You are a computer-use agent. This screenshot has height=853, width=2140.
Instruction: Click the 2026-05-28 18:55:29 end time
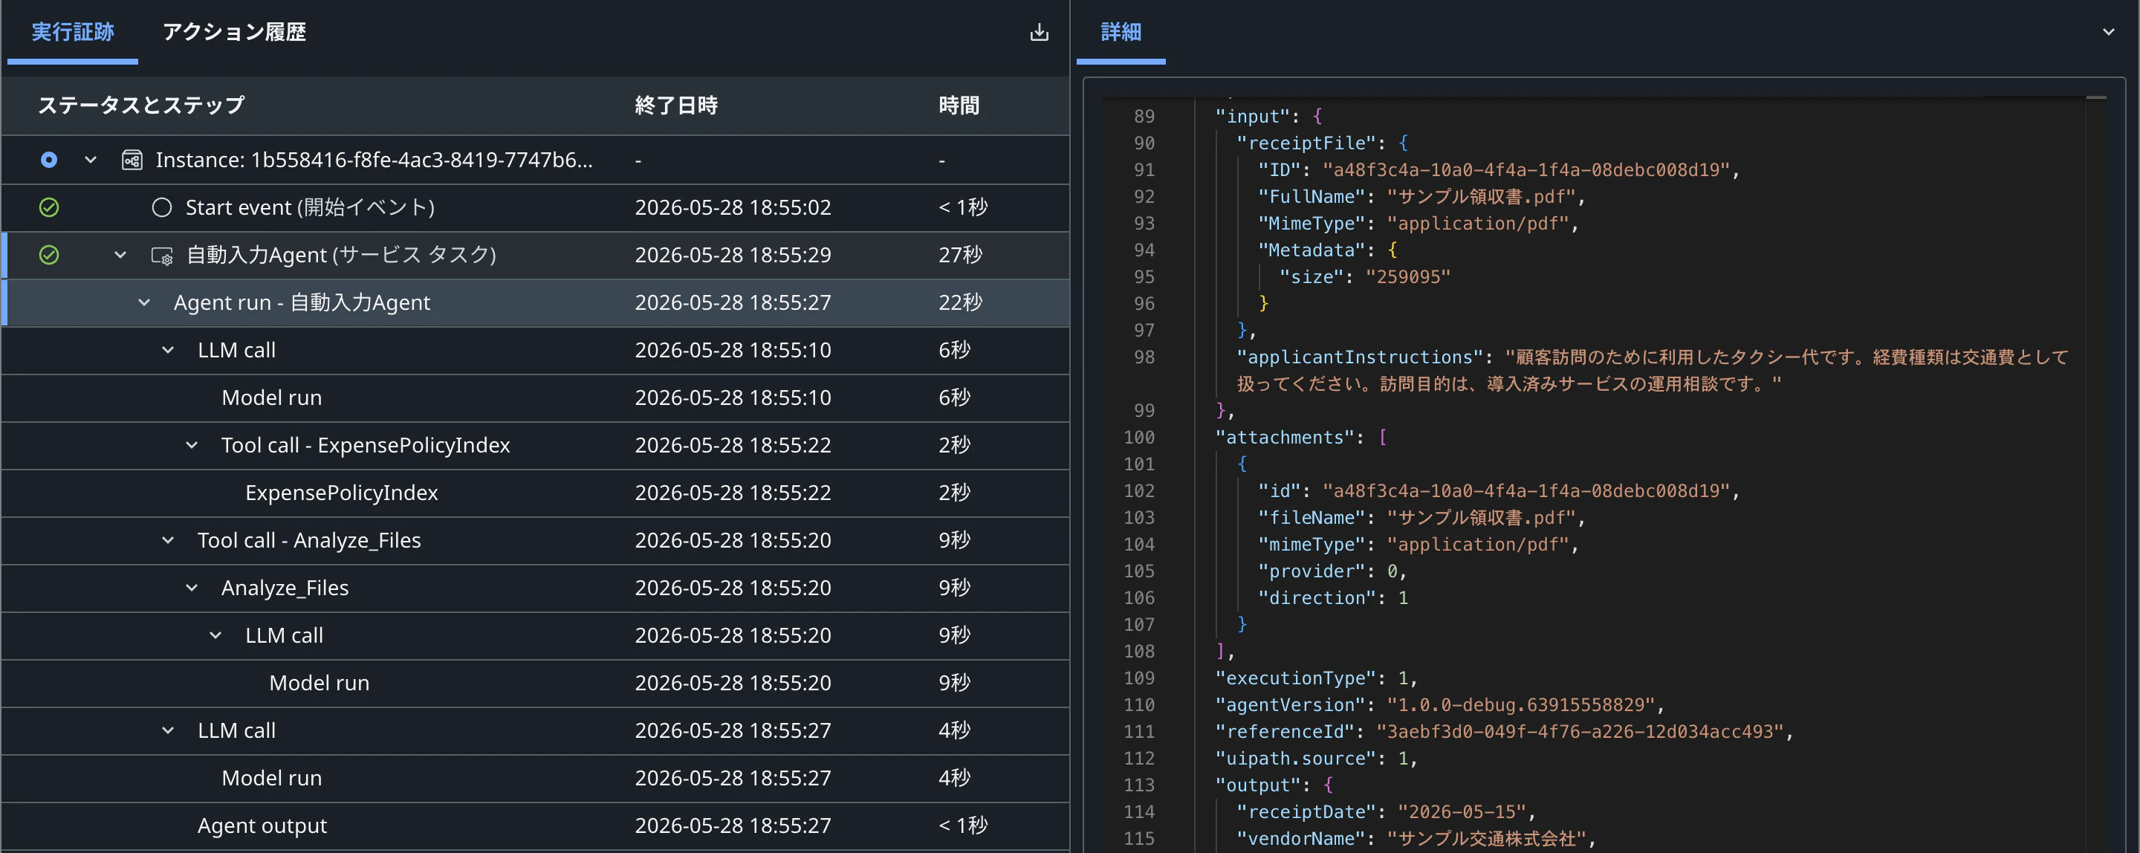[x=733, y=255]
